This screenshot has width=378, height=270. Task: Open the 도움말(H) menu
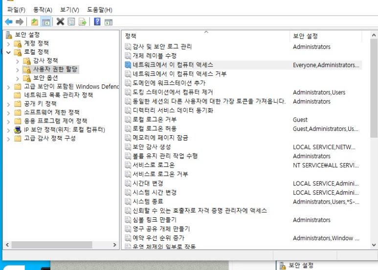coord(100,10)
